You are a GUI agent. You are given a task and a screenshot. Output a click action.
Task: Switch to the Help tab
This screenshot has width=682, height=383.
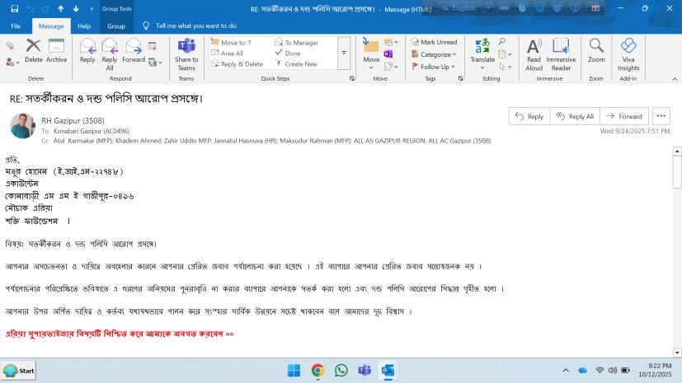84,26
